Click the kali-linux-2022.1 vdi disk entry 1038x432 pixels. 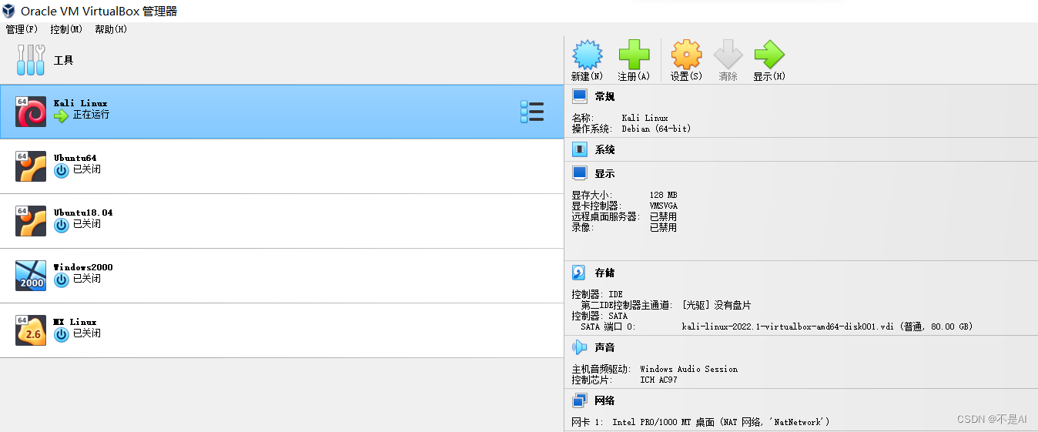(x=828, y=327)
